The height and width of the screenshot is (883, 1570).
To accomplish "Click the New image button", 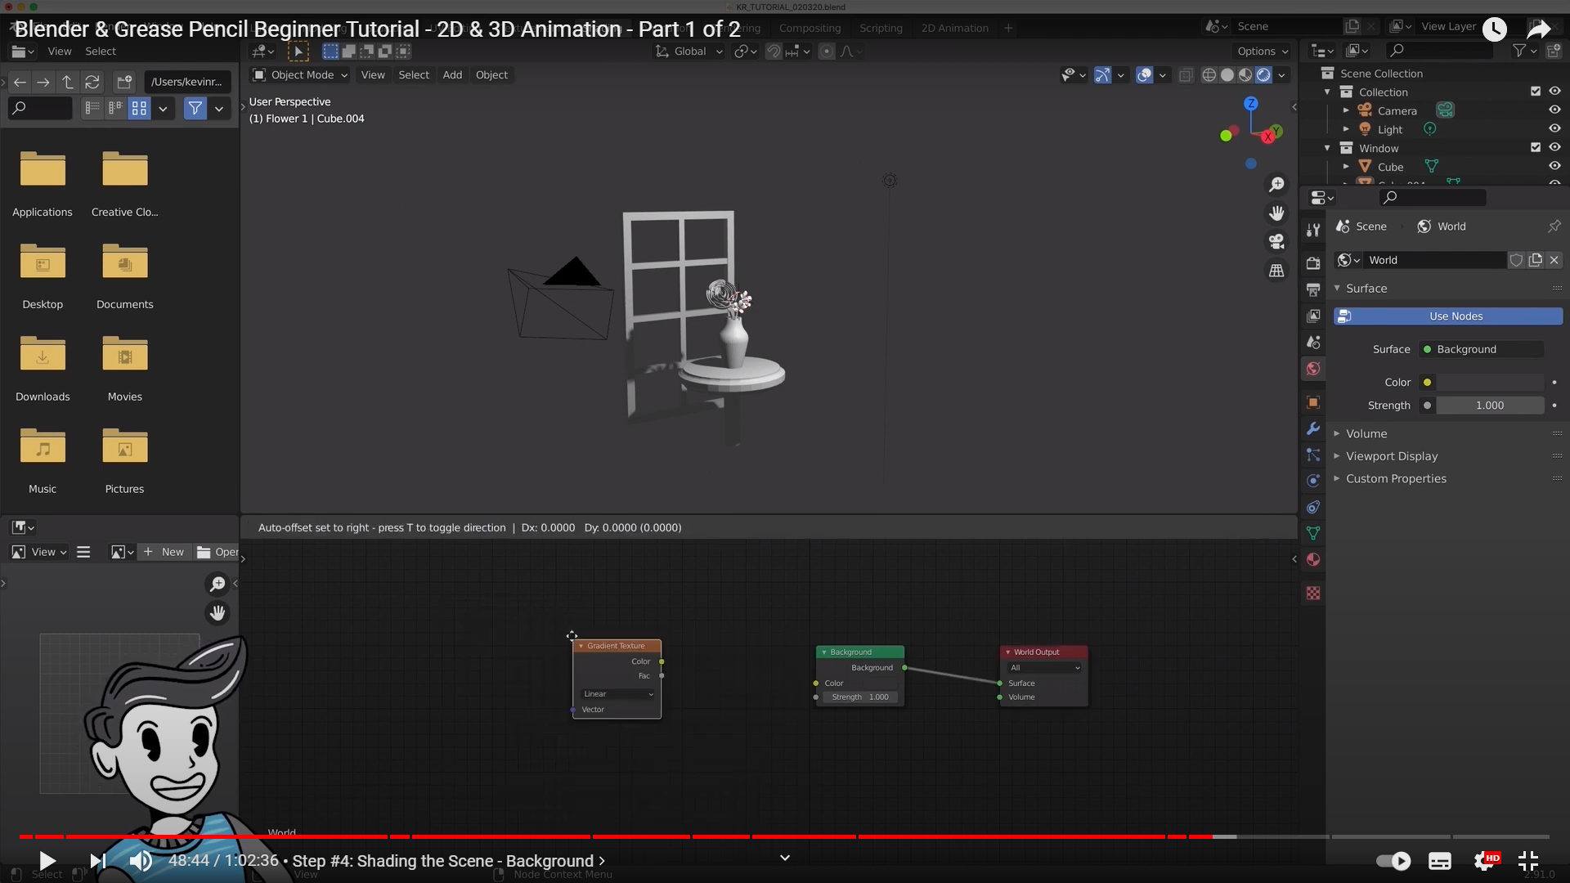I will tap(164, 552).
